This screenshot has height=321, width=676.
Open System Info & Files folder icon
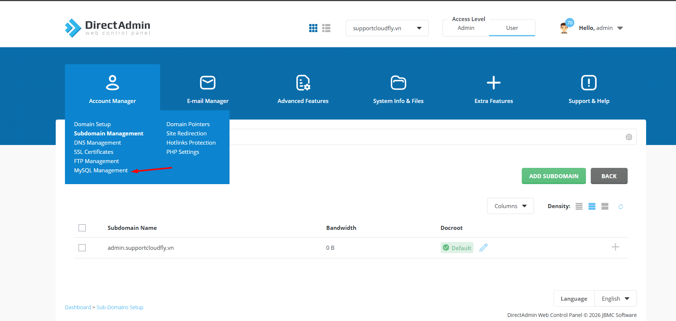[x=398, y=83]
